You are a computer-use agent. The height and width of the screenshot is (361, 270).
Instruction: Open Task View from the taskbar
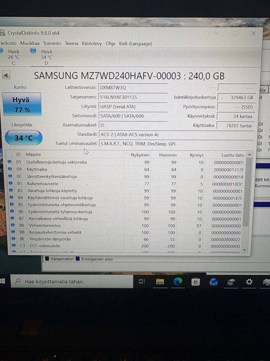(142, 281)
